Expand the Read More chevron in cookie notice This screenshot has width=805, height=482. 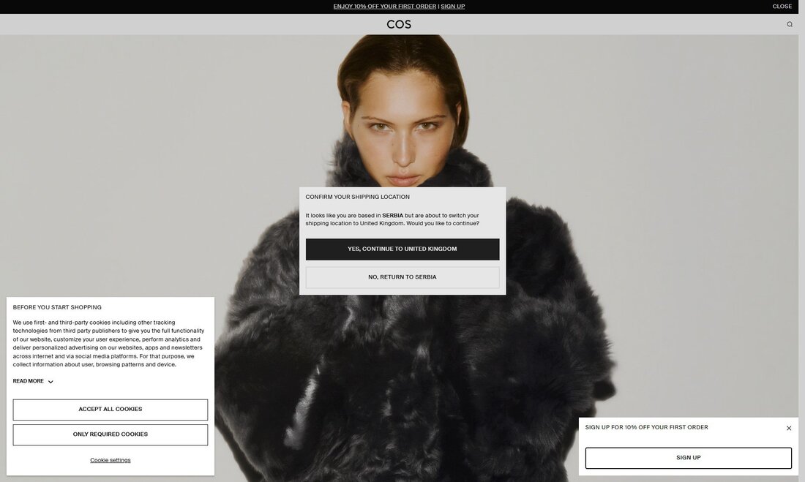coord(50,382)
